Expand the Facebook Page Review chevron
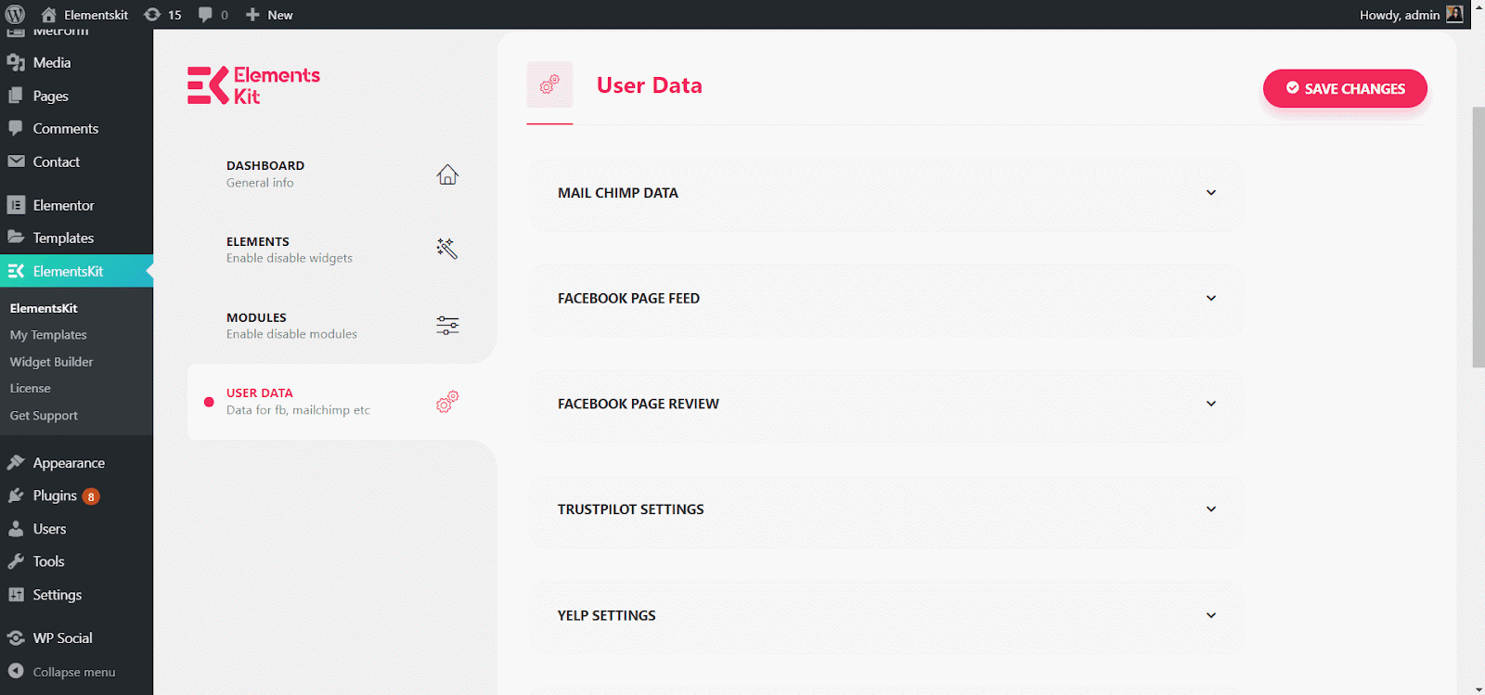 tap(1211, 404)
